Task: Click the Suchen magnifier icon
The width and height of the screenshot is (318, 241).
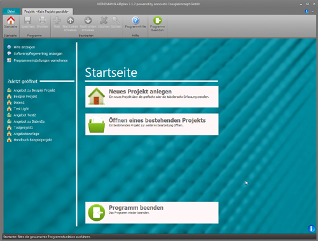Action: pos(116,20)
